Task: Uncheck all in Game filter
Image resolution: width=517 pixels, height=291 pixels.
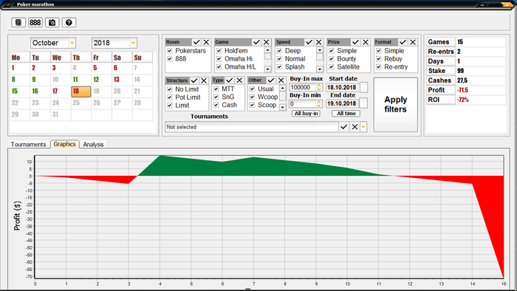Action: pos(266,42)
